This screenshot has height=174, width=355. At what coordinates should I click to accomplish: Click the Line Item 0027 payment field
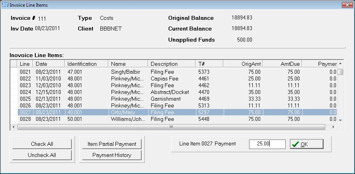pos(267,144)
